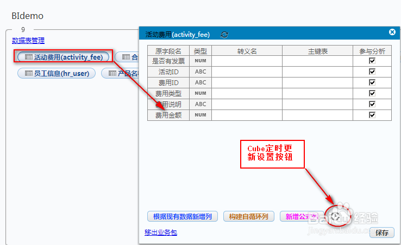Click 参与分析 column header

coord(372,51)
